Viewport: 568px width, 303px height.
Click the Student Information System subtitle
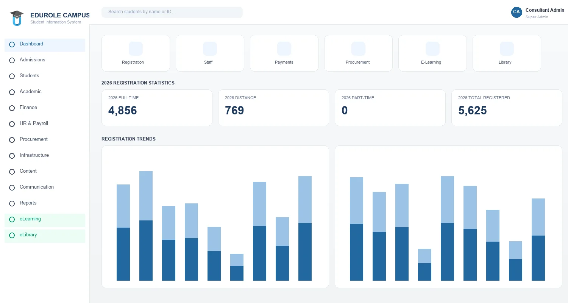pyautogui.click(x=56, y=22)
